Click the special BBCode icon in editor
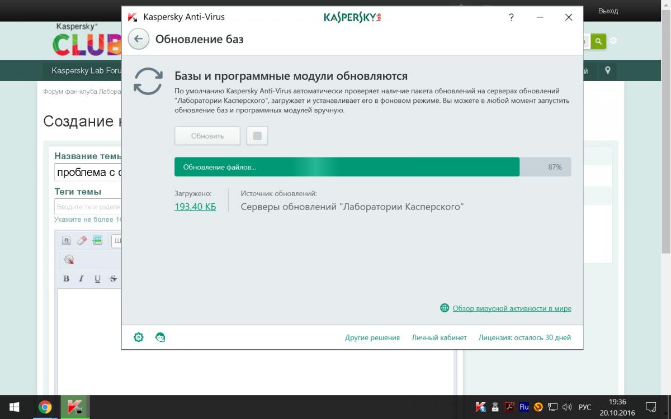The height and width of the screenshot is (419, 671). click(69, 260)
